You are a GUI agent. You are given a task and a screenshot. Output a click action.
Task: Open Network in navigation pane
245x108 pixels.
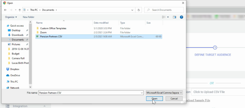tap(15, 88)
